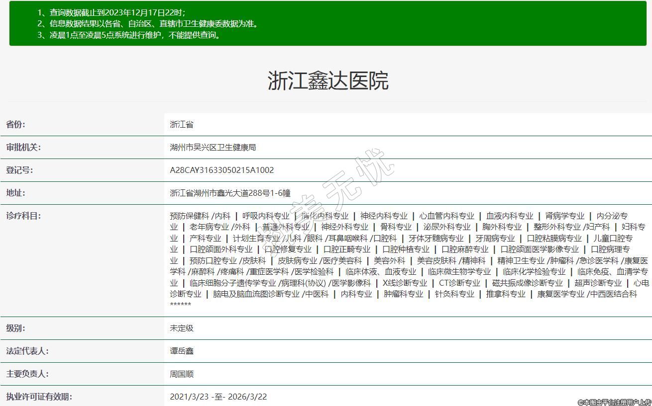Click the legal representative name 谭岳鑫
The width and height of the screenshot is (652, 406).
[181, 351]
